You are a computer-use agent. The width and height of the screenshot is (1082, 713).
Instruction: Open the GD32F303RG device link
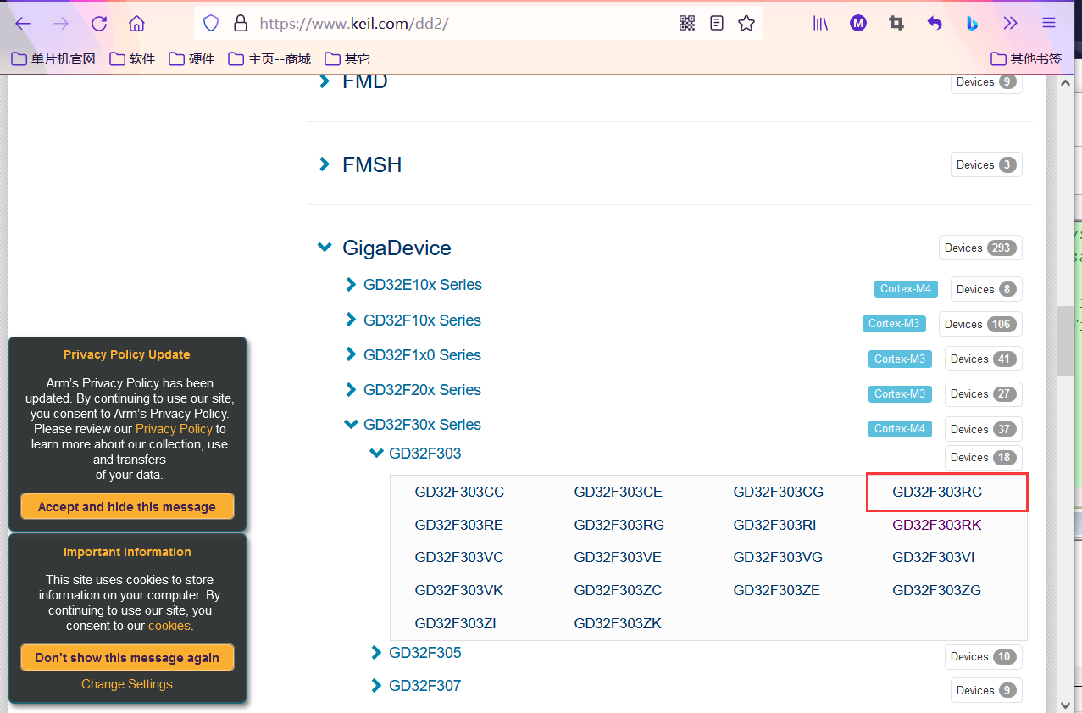pos(619,525)
